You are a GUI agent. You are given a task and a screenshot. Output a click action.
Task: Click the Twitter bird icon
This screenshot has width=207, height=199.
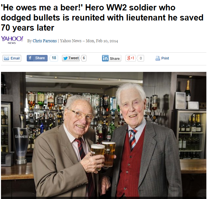pyautogui.click(x=66, y=58)
